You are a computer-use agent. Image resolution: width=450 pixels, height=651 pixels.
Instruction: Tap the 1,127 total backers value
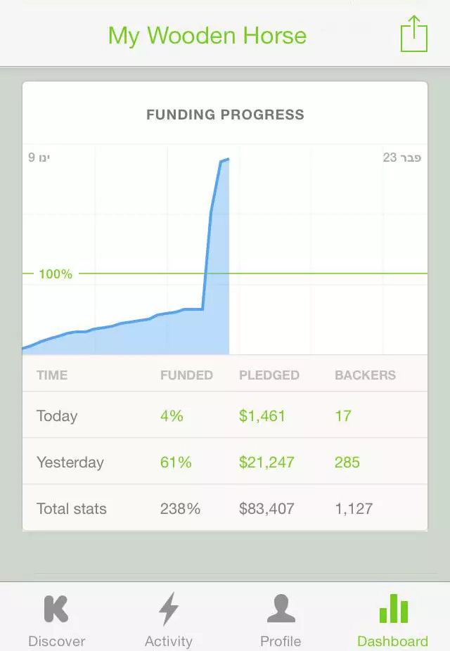354,508
